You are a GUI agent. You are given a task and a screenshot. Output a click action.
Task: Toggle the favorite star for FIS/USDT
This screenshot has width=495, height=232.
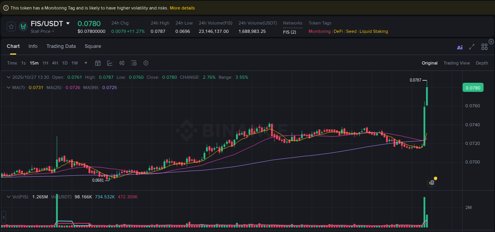click(x=11, y=27)
